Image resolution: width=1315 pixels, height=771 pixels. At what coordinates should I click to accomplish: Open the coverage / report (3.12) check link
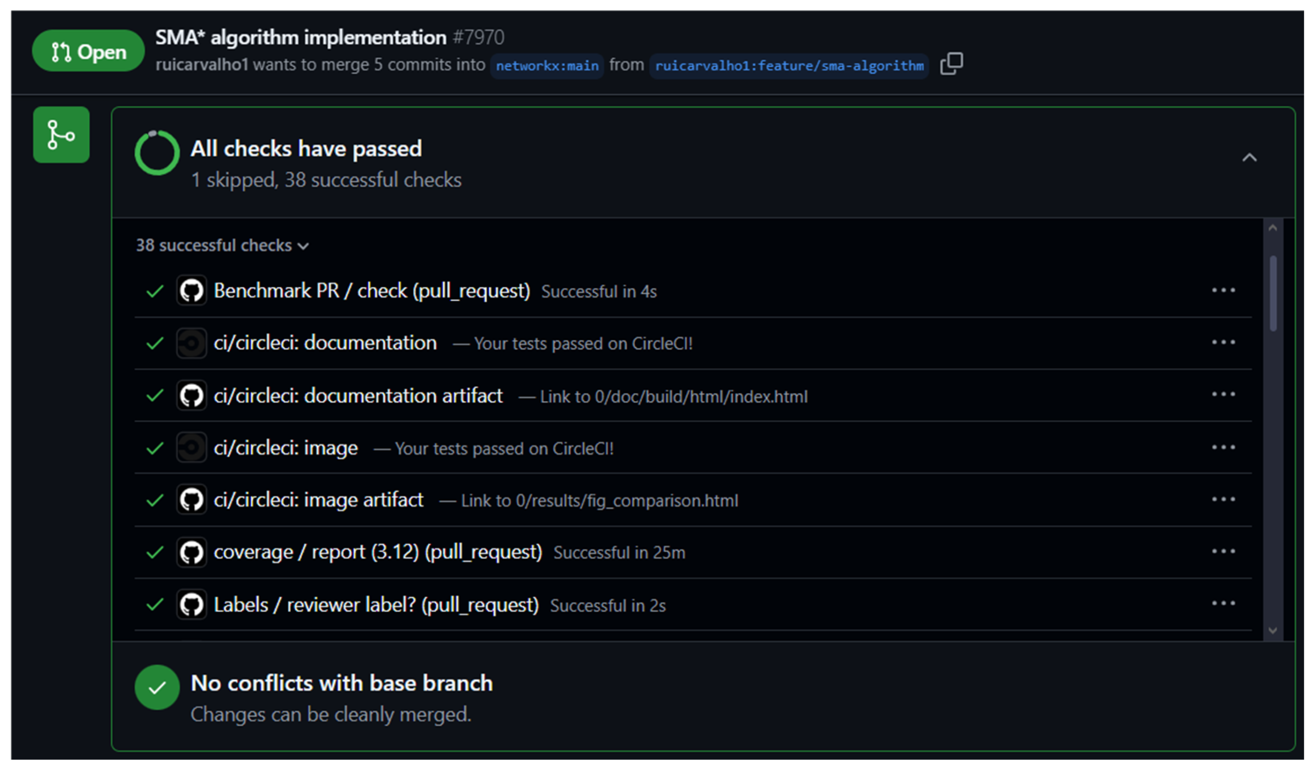click(378, 553)
